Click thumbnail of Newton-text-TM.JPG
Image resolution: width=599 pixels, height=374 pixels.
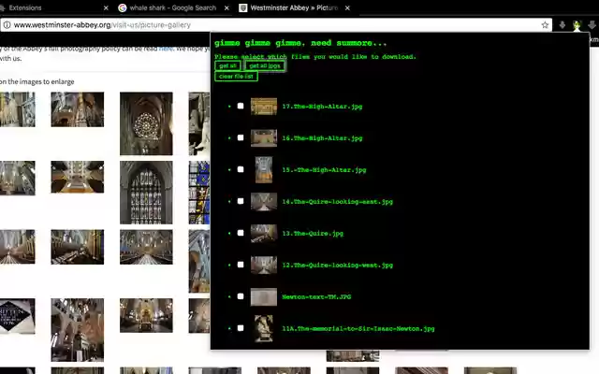264,297
